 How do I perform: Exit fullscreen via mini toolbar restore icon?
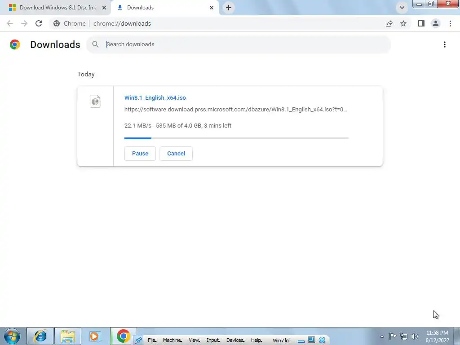coord(312,340)
